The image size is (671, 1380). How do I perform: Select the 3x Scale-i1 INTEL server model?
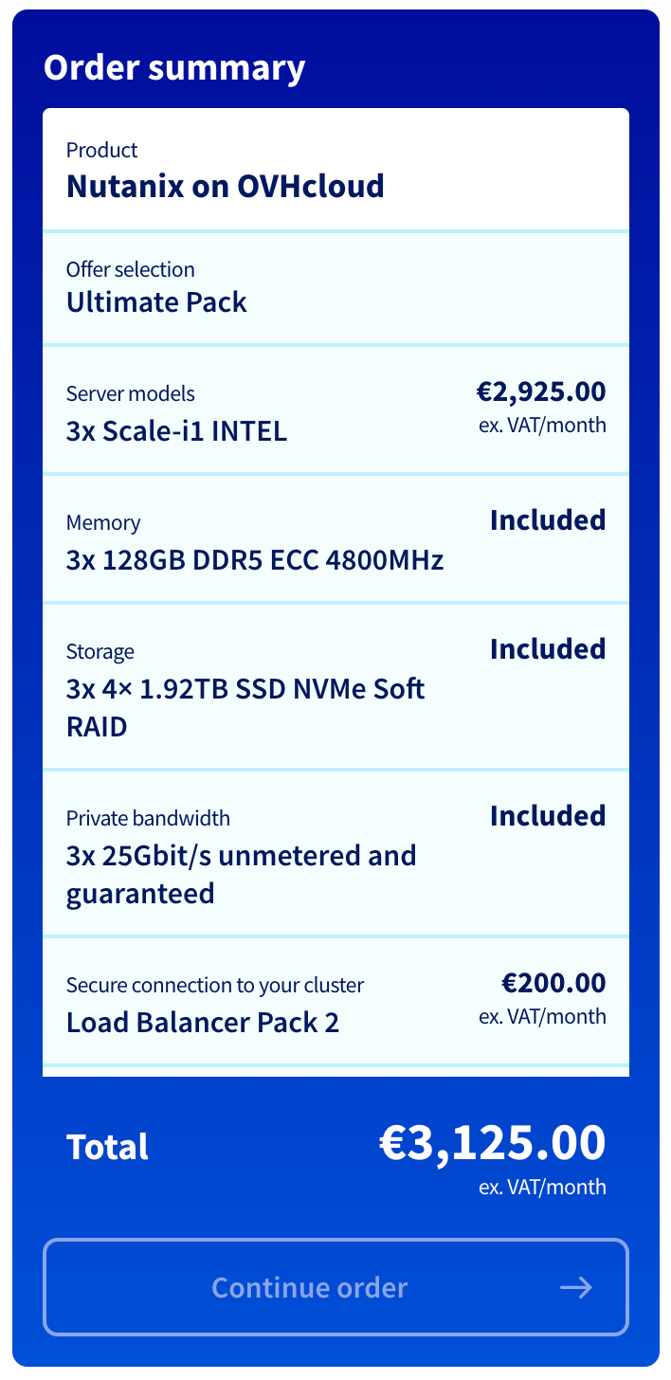click(x=176, y=431)
